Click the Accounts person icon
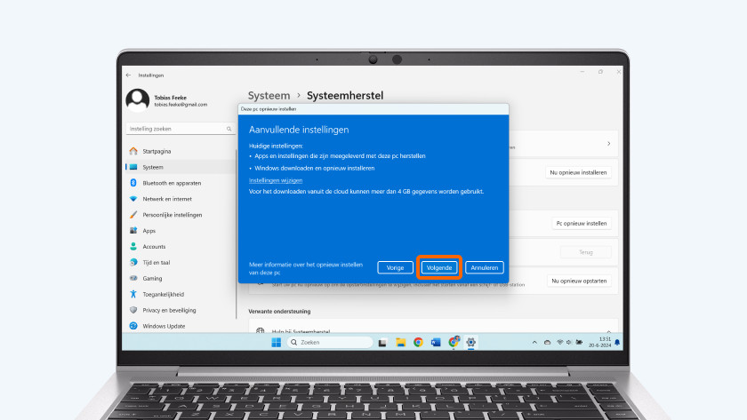This screenshot has height=420, width=747. click(133, 247)
